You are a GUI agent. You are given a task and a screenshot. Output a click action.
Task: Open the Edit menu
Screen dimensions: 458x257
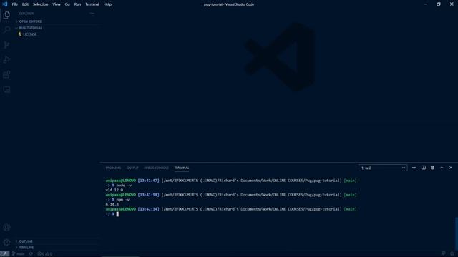pos(25,4)
